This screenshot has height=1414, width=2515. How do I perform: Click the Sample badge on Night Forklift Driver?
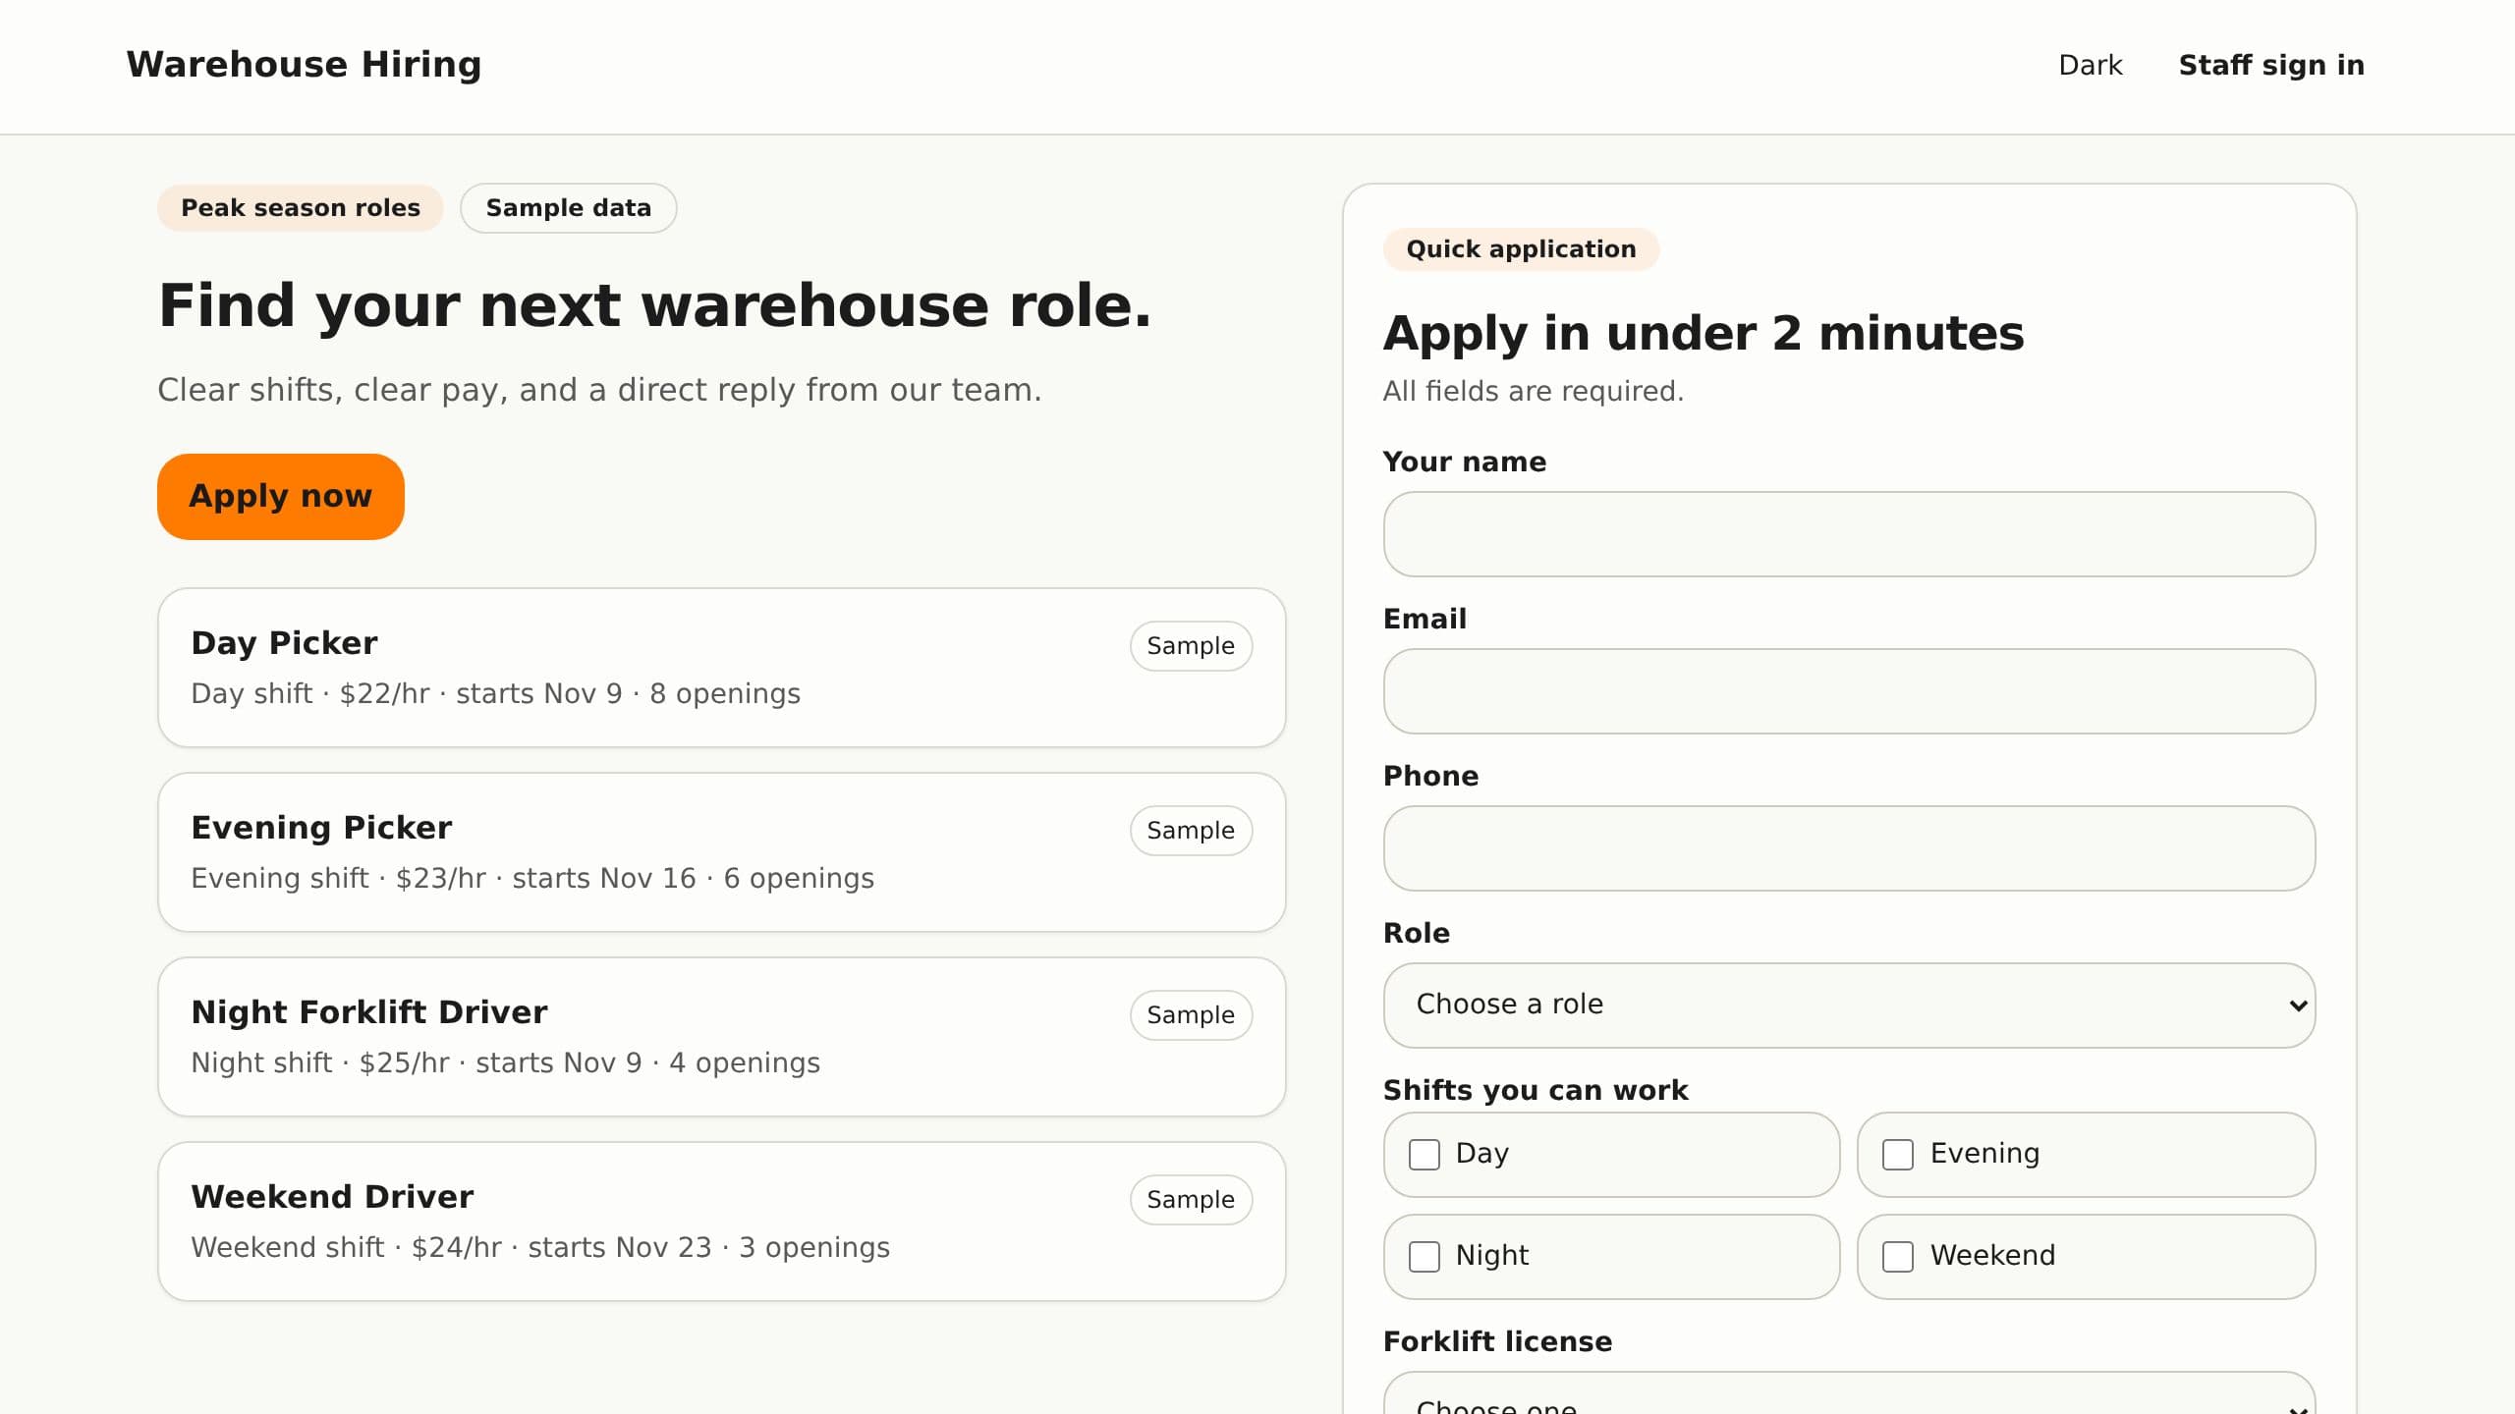click(x=1191, y=1014)
